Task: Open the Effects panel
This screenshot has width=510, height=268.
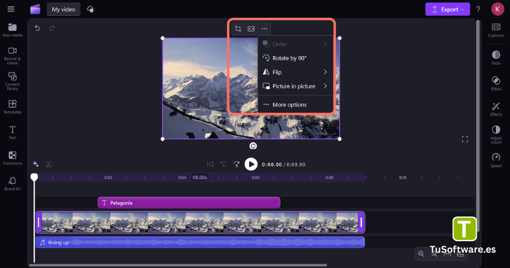Action: tap(496, 108)
